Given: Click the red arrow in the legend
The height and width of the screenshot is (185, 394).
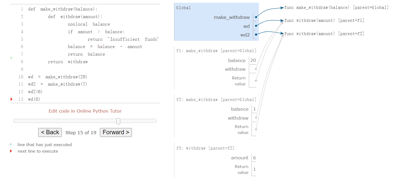Looking at the screenshot, I should 11,151.
